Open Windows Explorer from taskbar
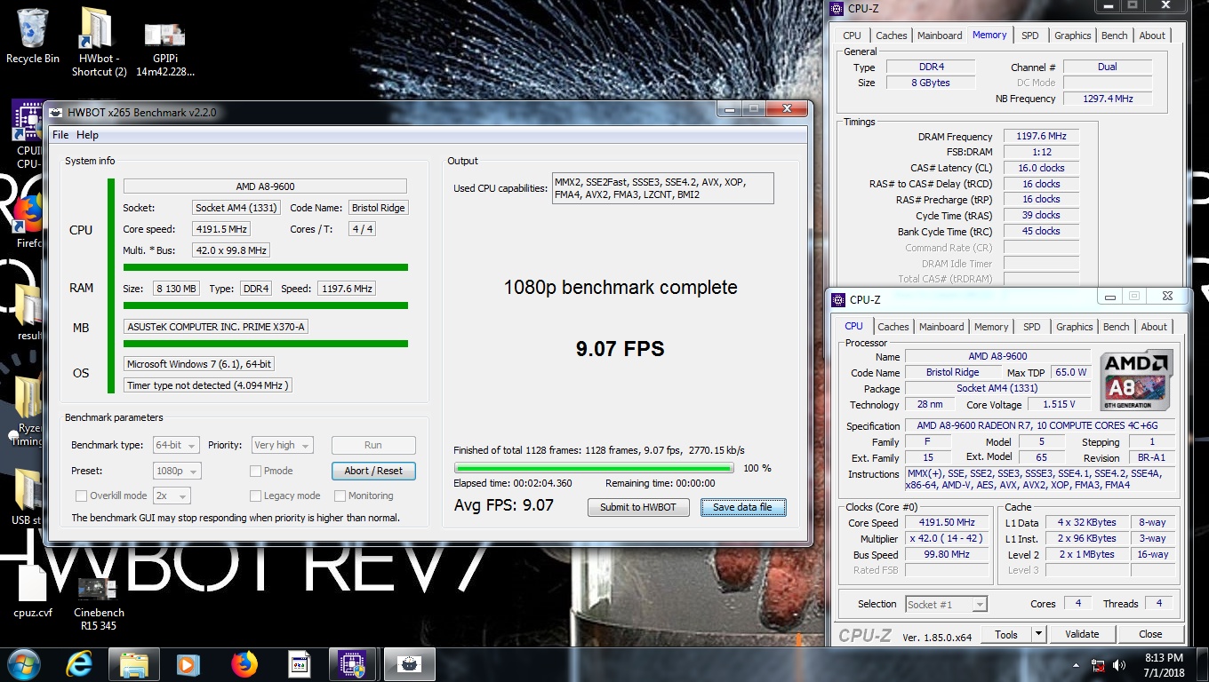The width and height of the screenshot is (1209, 682). [134, 664]
